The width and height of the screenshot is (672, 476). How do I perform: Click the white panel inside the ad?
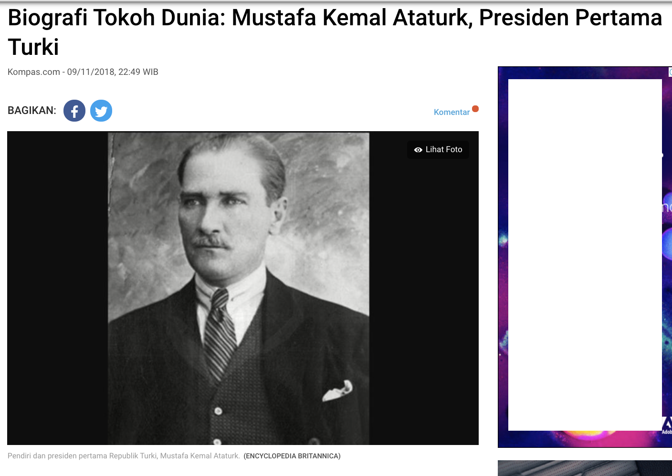(585, 255)
